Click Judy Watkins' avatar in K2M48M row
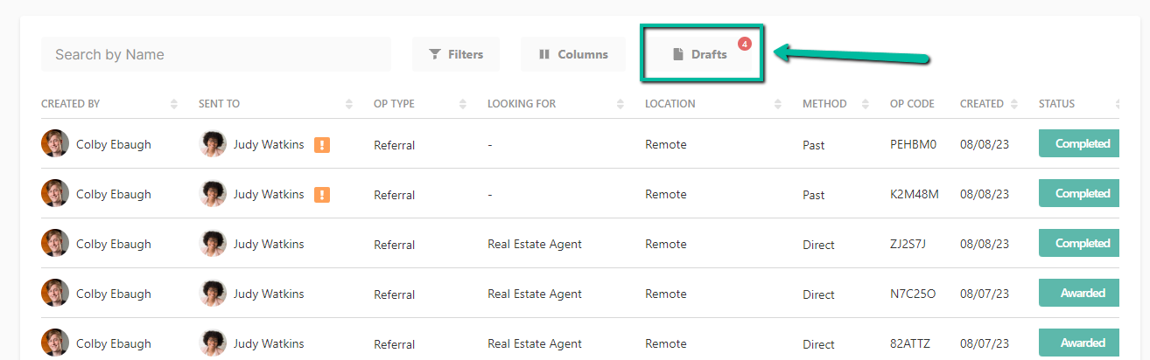Screen dimensions: 1150x360 213,194
